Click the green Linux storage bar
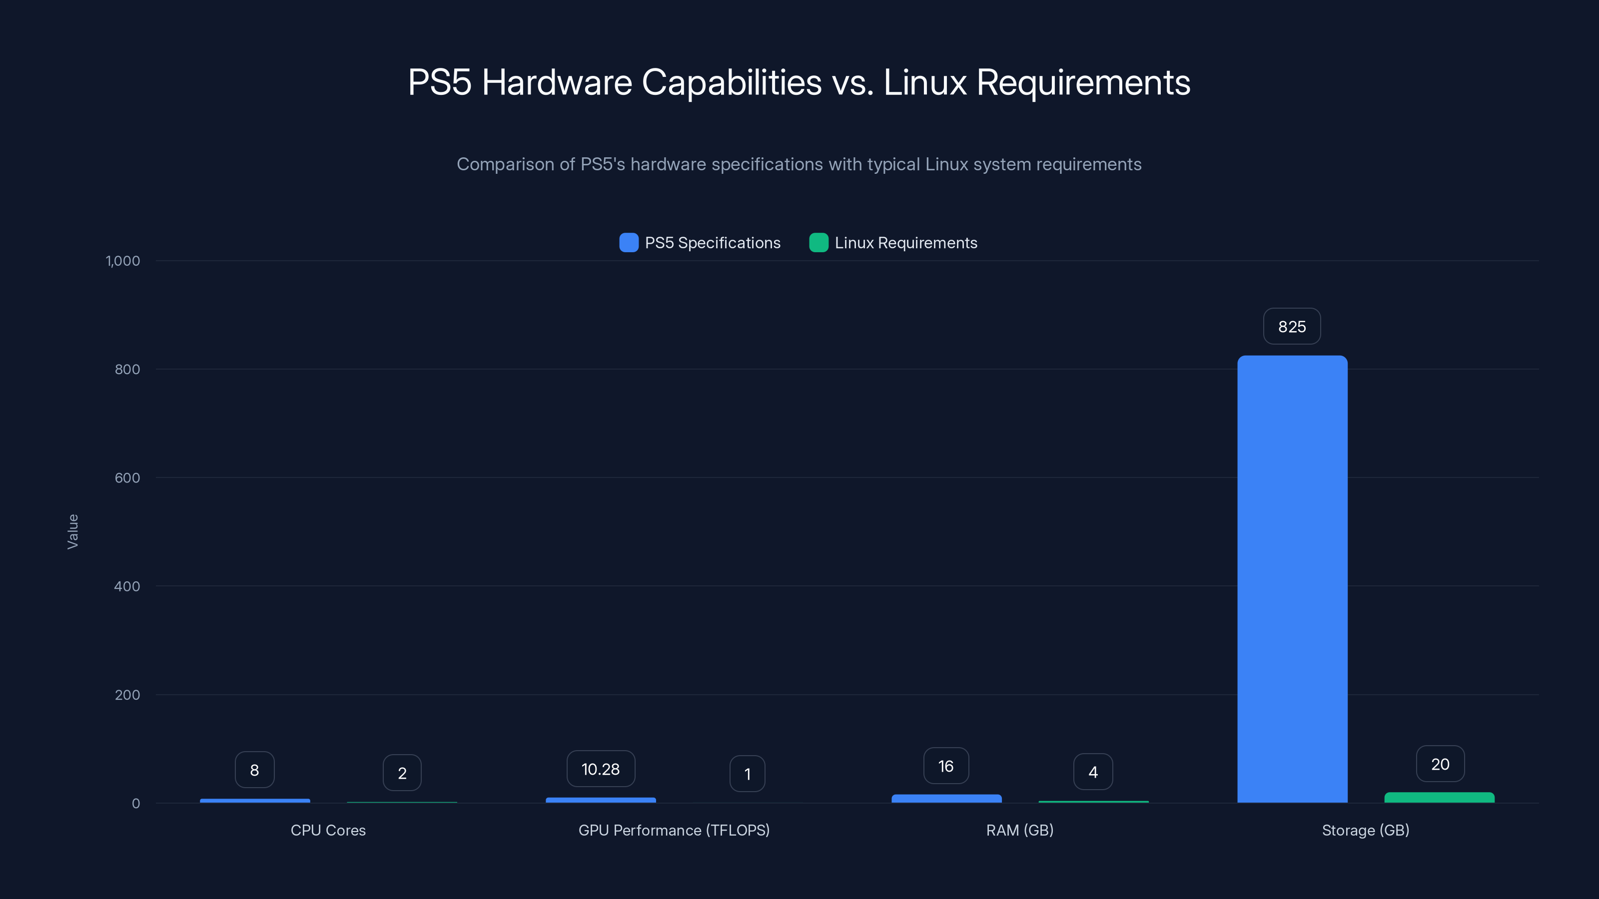This screenshot has width=1599, height=899. [x=1440, y=797]
